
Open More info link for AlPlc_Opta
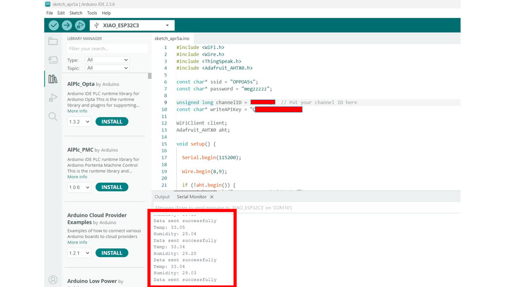[77, 111]
